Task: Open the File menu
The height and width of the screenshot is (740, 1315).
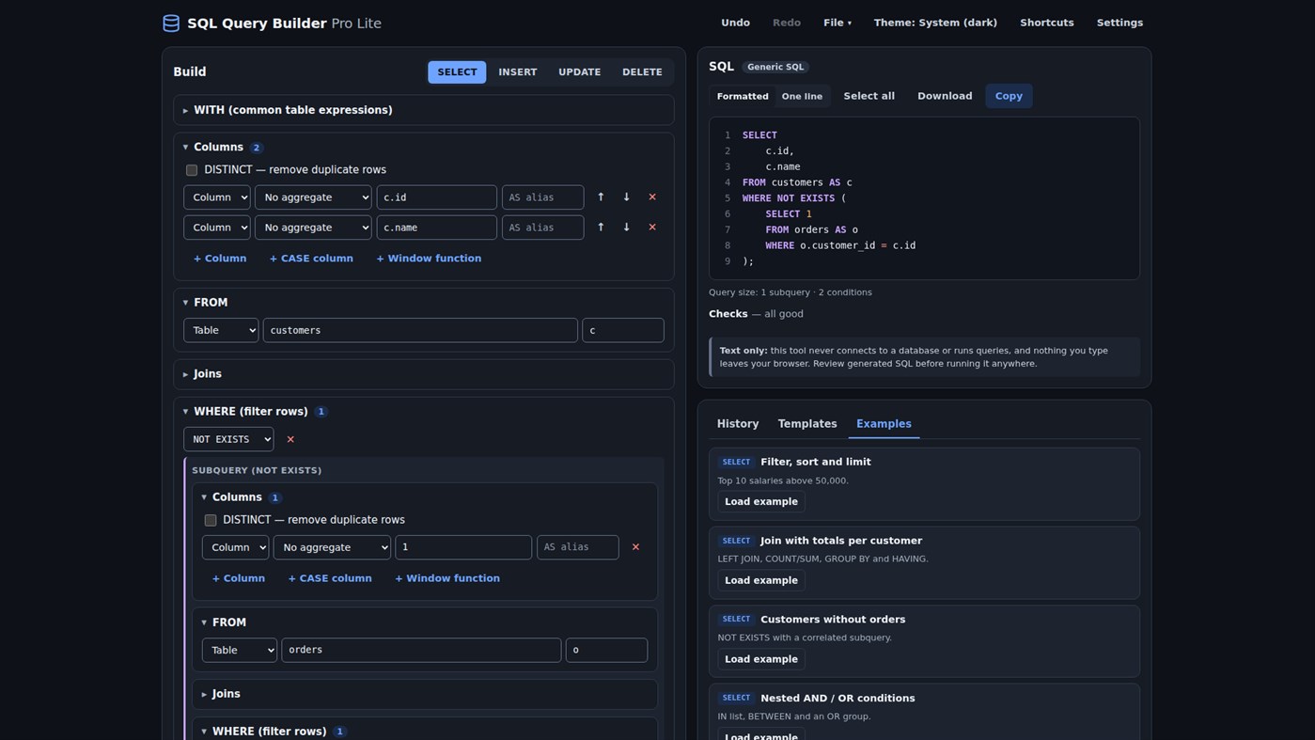Action: 838,23
